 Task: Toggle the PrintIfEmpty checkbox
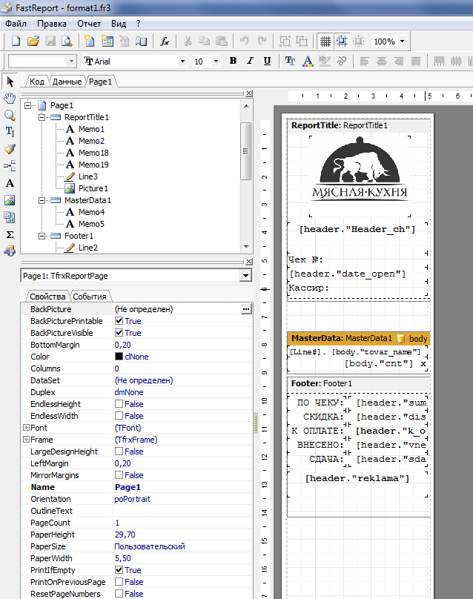pos(119,570)
